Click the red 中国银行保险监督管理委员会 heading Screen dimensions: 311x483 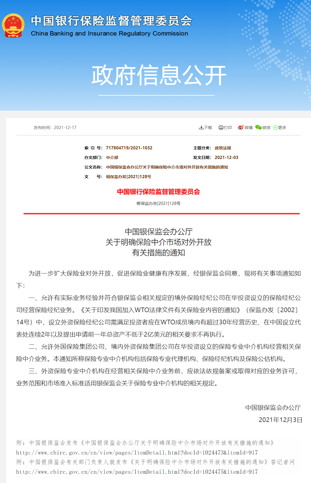(158, 192)
